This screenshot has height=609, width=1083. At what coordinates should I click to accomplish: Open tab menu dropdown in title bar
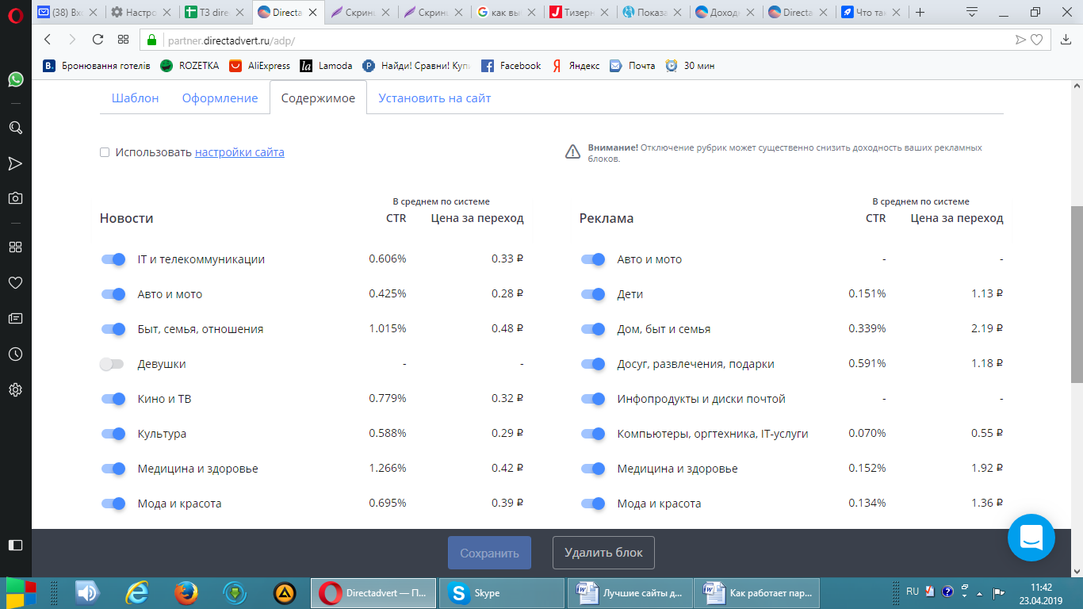tap(971, 13)
